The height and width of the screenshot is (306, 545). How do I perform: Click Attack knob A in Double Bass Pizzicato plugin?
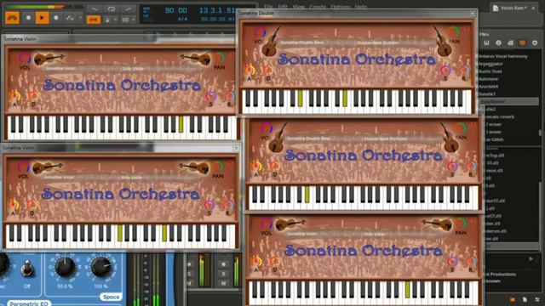tap(256, 166)
